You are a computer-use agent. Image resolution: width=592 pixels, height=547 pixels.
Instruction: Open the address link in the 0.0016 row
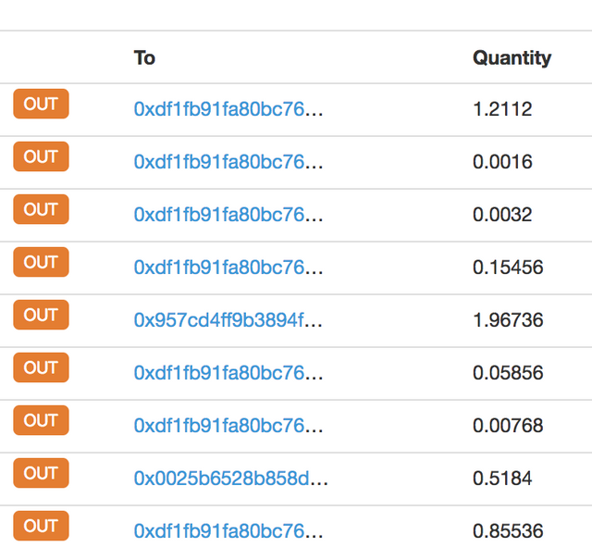[x=228, y=162]
